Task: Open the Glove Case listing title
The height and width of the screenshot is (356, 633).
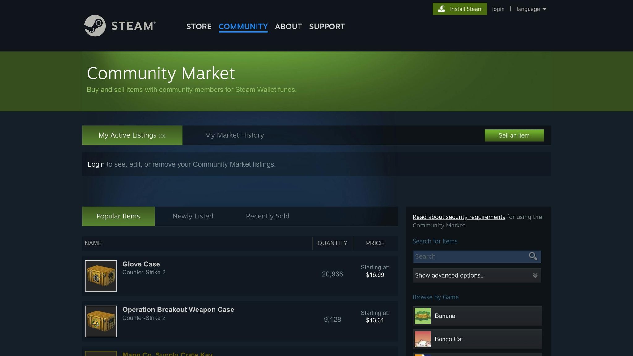Action: pyautogui.click(x=141, y=264)
